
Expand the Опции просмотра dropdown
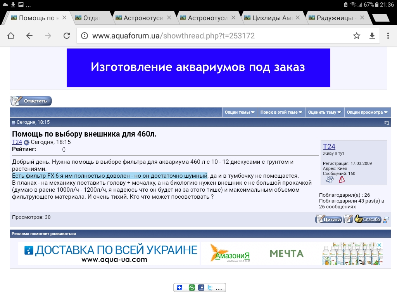[367, 112]
